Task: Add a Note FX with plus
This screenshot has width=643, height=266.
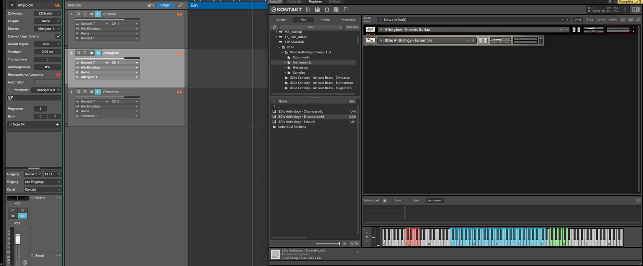Action: tap(57, 124)
